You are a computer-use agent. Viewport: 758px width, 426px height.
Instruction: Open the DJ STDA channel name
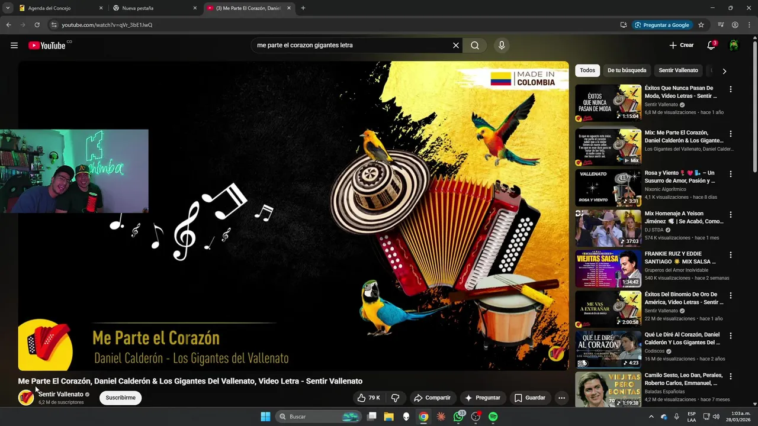tap(655, 230)
